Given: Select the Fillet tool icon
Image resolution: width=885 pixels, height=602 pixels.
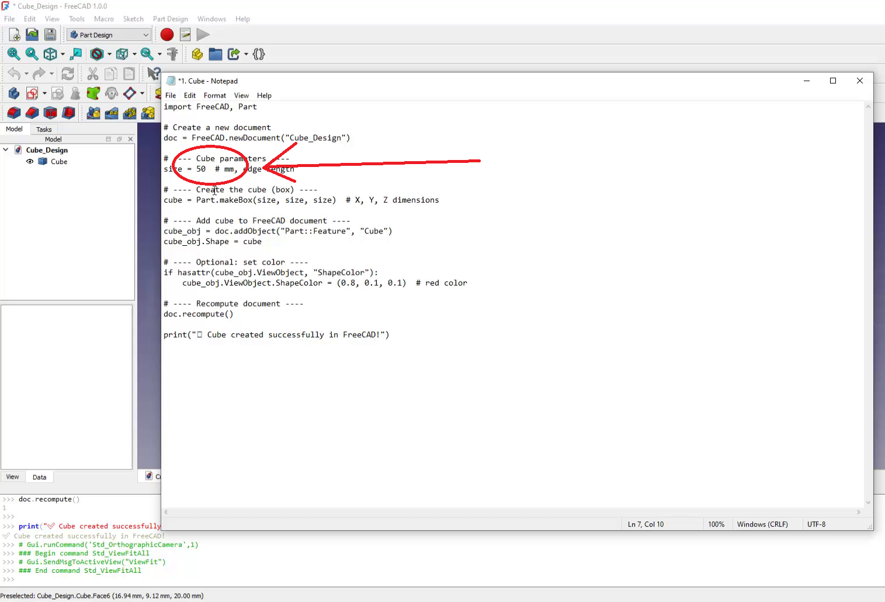Looking at the screenshot, I should click(x=14, y=113).
